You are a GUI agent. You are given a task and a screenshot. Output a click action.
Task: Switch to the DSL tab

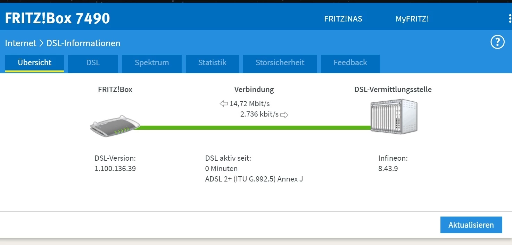coord(93,63)
